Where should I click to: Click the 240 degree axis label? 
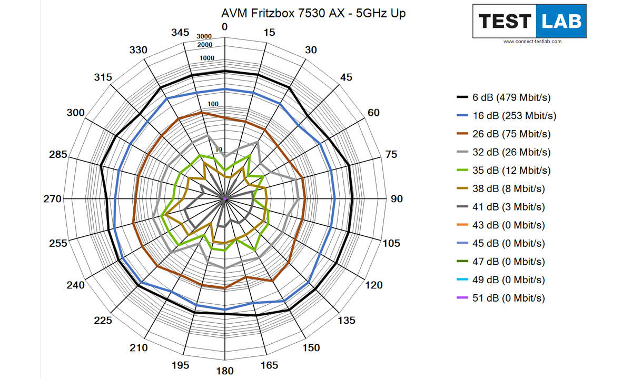pyautogui.click(x=76, y=285)
